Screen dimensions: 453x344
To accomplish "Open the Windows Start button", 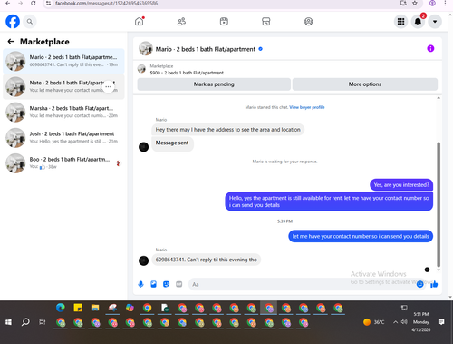I will [x=8, y=322].
